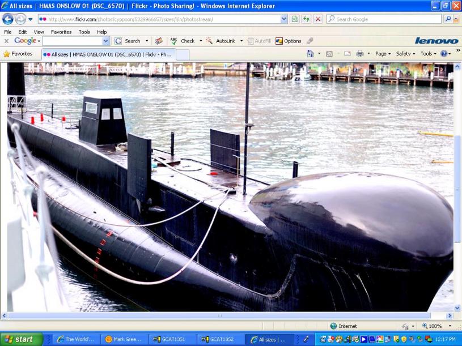Click the AutoLink toolbar button
The width and height of the screenshot is (462, 346).
221,41
